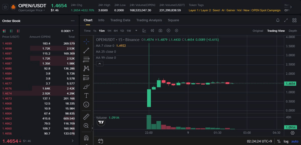Select the trend line drawing tool
The image size is (301, 145).
click(87, 50)
